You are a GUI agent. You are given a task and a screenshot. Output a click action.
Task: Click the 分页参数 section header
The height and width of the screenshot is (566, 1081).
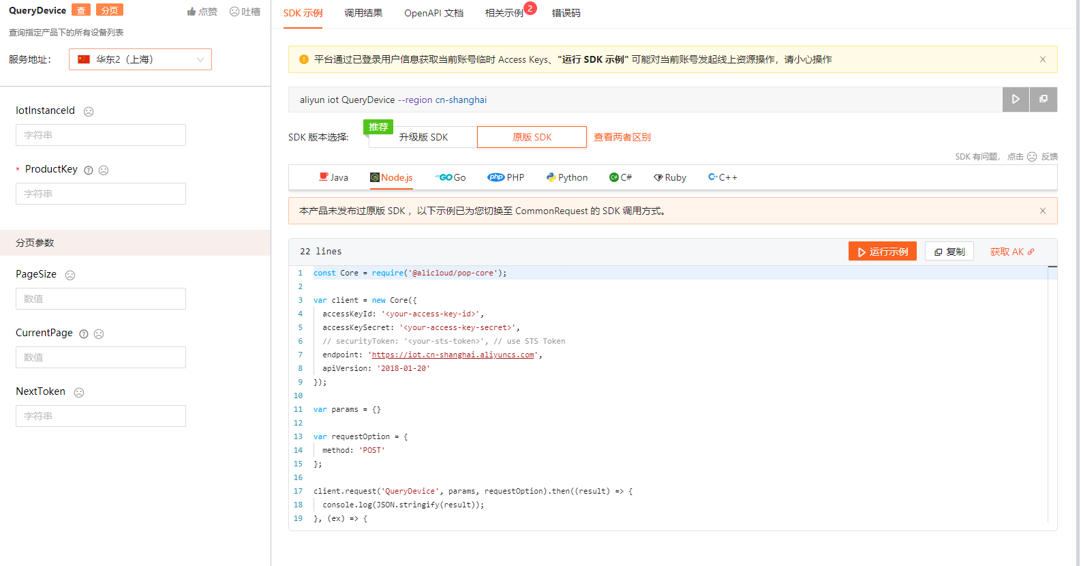pos(135,243)
